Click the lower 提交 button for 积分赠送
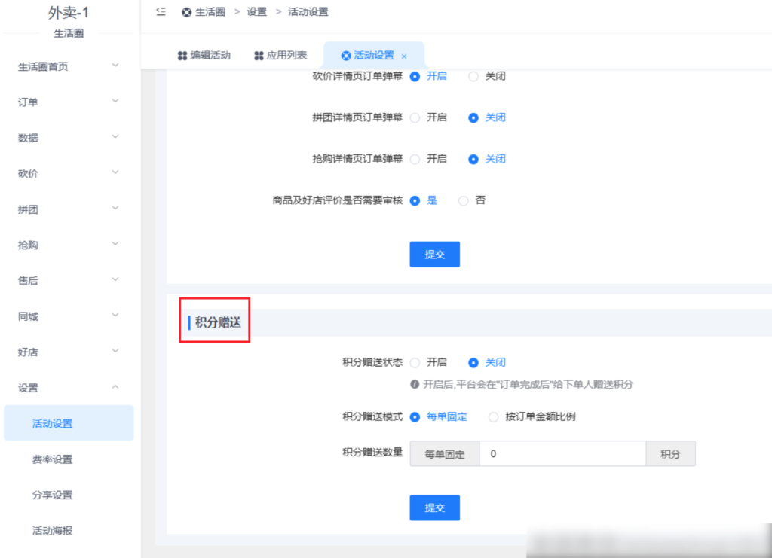This screenshot has height=558, width=772. [434, 508]
